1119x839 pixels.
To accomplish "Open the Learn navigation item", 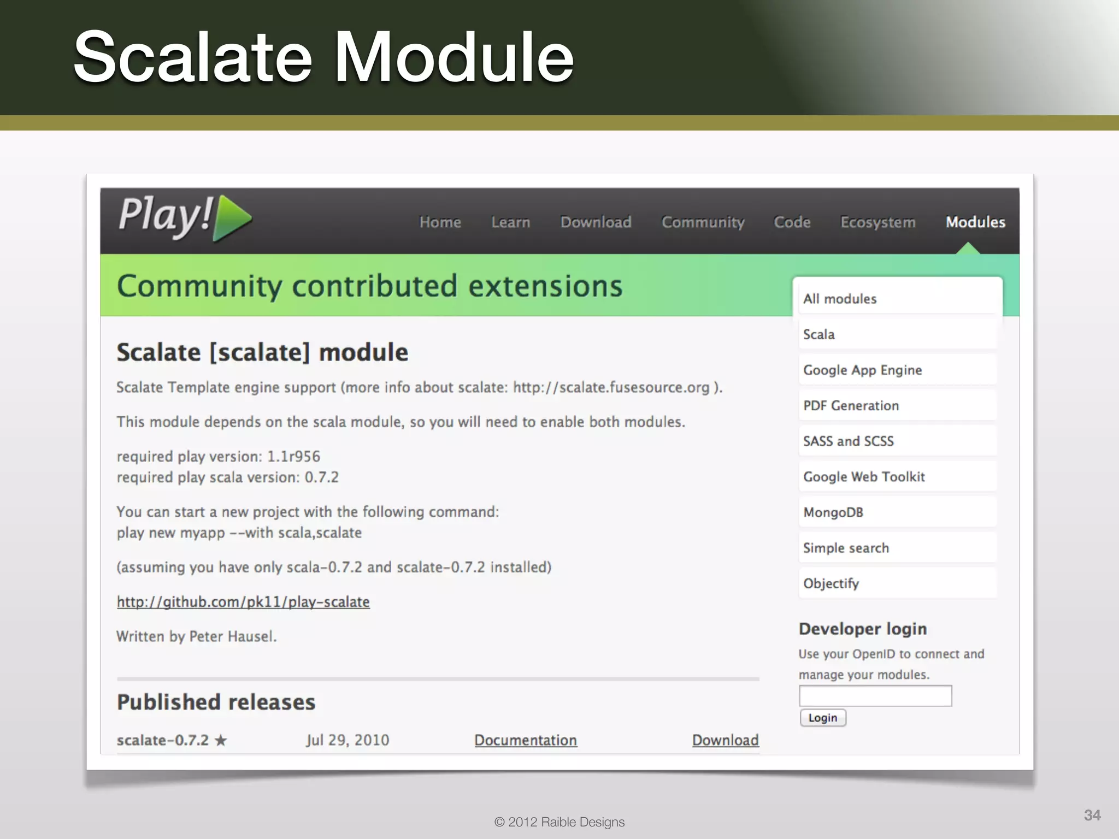I will (x=511, y=222).
